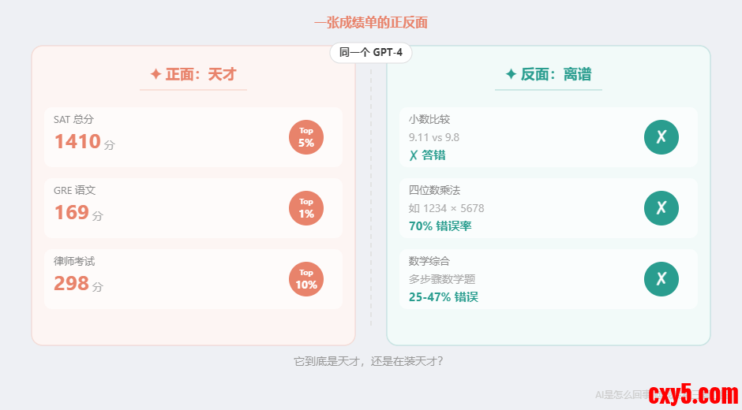Image resolution: width=742 pixels, height=410 pixels.
Task: Click the Top 1% badge on GRE card
Action: (x=306, y=208)
